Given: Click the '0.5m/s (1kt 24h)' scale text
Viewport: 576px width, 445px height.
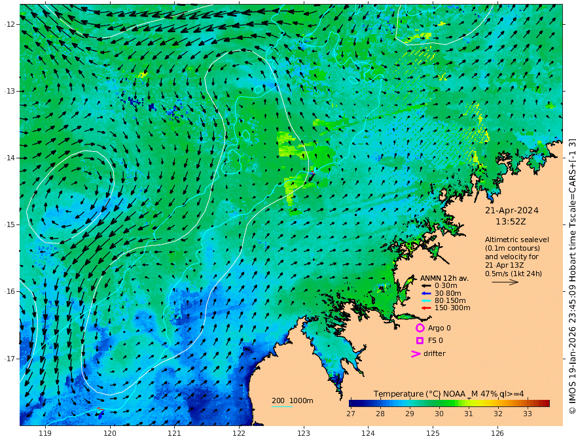Looking at the screenshot, I should [513, 274].
